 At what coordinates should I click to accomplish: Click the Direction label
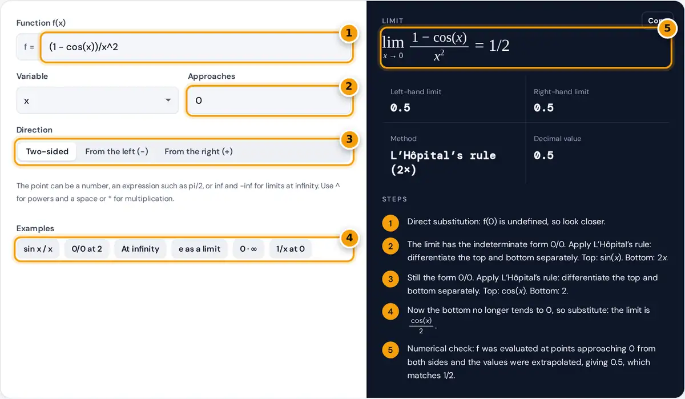[x=34, y=130]
